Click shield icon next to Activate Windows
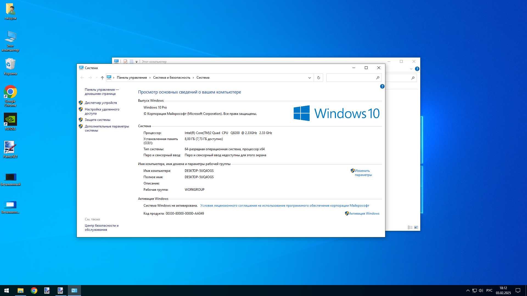 pyautogui.click(x=347, y=214)
